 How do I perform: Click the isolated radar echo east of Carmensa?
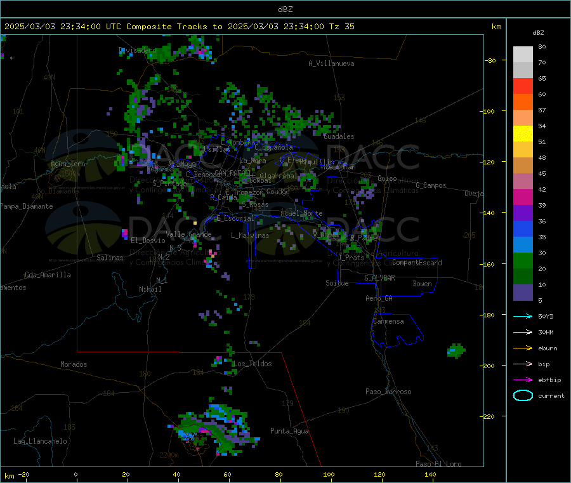456,351
